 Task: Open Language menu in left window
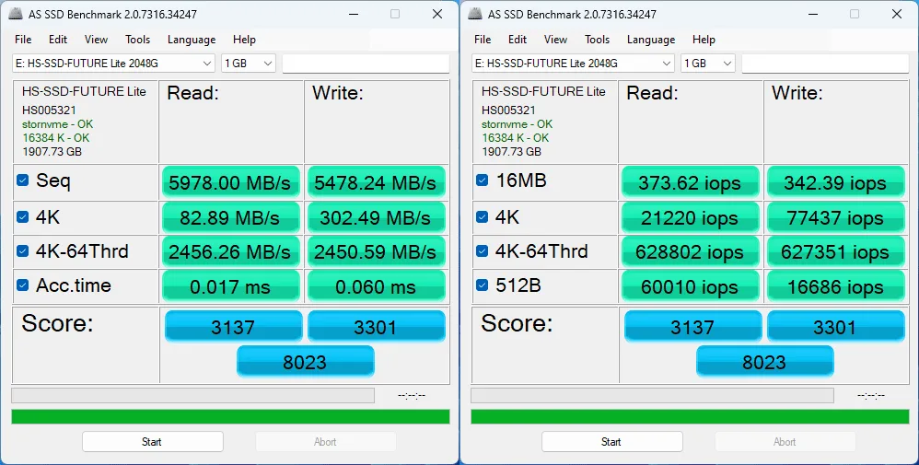pos(192,40)
